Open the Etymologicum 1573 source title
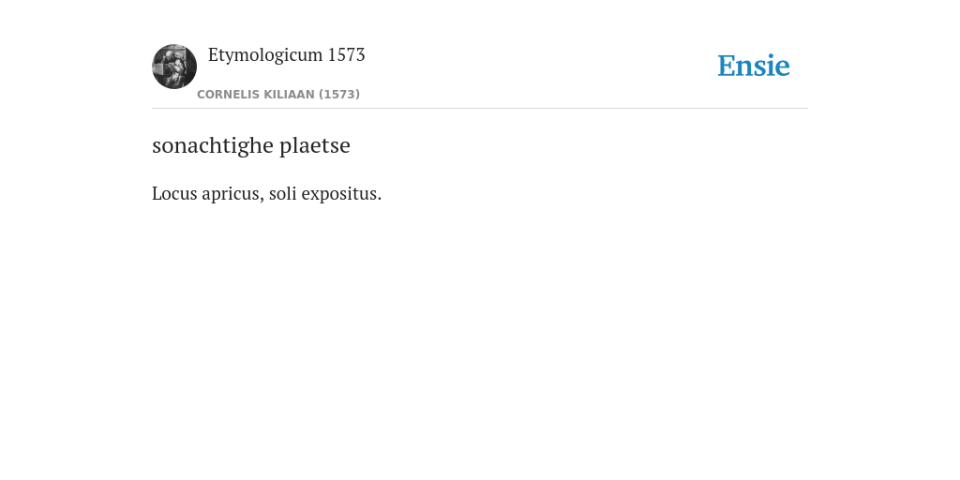This screenshot has width=960, height=480. pyautogui.click(x=287, y=55)
